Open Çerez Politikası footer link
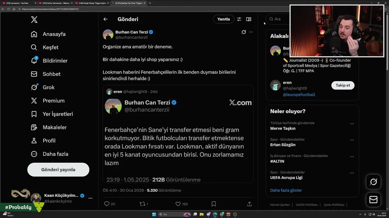This screenshot has height=218, width=389. pos(334,205)
